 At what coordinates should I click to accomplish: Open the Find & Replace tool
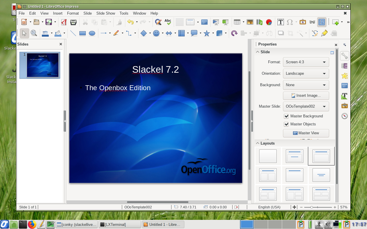158,22
